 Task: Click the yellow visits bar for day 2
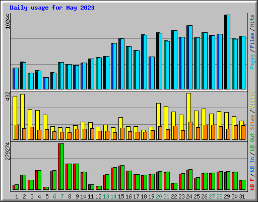[22, 117]
